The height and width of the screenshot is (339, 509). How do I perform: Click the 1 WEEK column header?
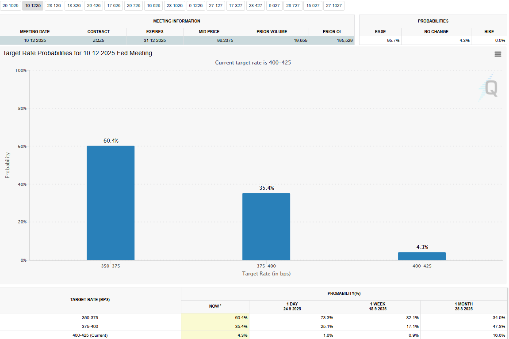click(377, 306)
